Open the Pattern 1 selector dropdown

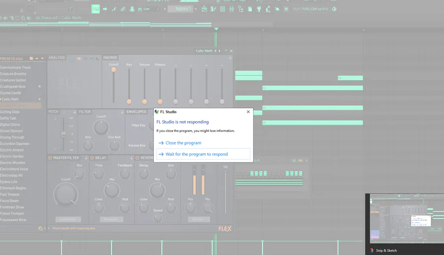(x=181, y=9)
